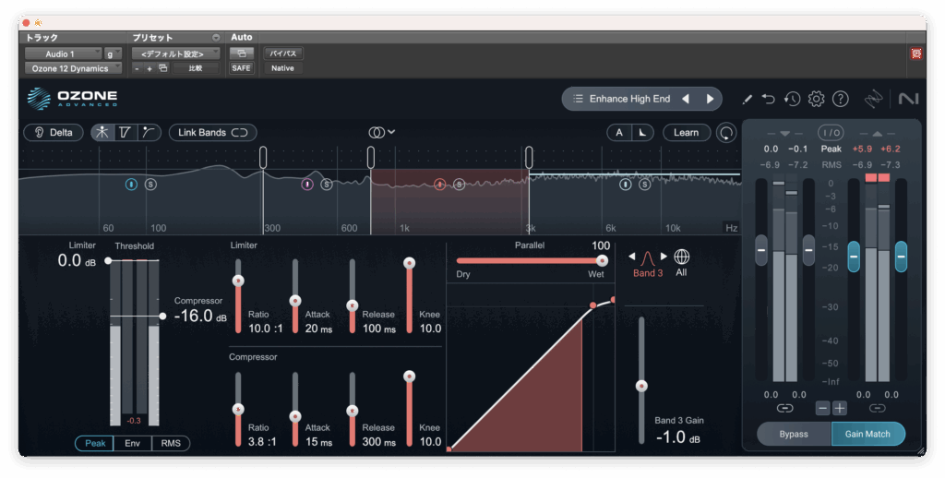The width and height of the screenshot is (945, 478).
Task: Solo the 1k red band
Action: 459,185
